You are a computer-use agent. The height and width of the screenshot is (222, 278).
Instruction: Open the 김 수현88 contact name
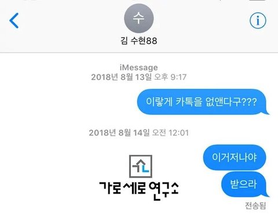[139, 41]
